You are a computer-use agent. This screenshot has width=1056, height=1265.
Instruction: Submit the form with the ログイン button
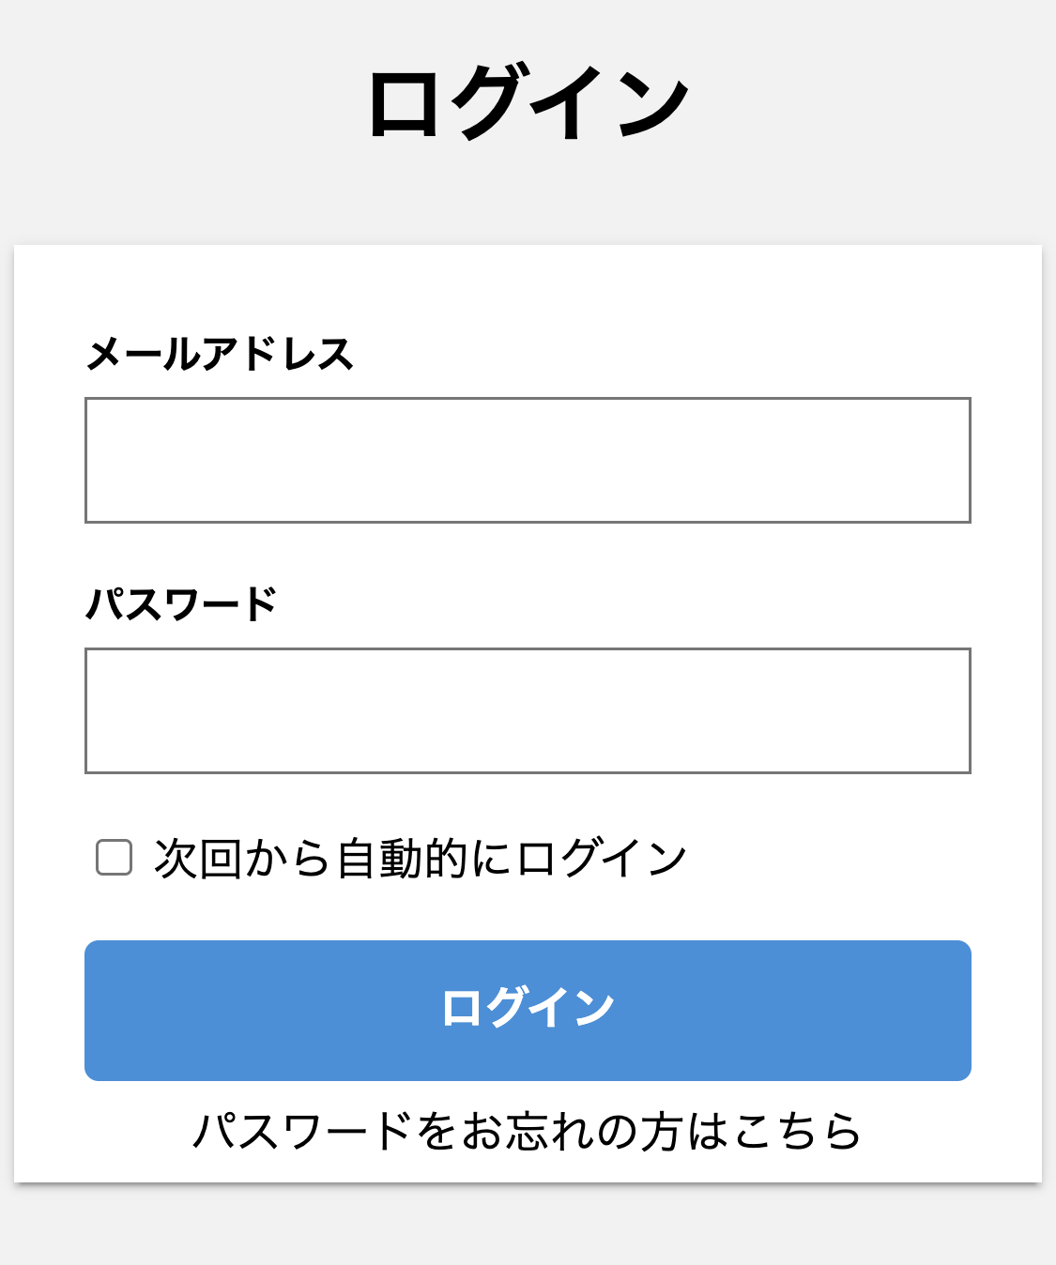click(528, 1011)
